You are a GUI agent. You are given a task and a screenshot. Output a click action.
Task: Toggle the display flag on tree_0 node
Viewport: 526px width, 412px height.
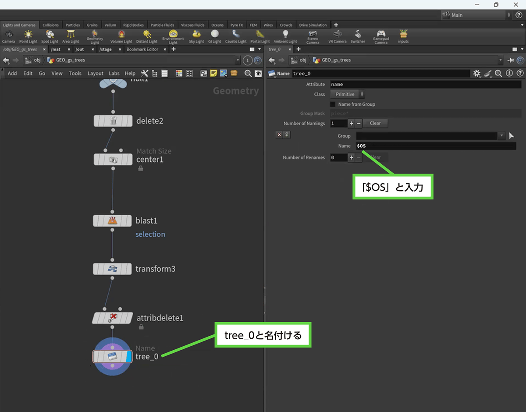129,356
